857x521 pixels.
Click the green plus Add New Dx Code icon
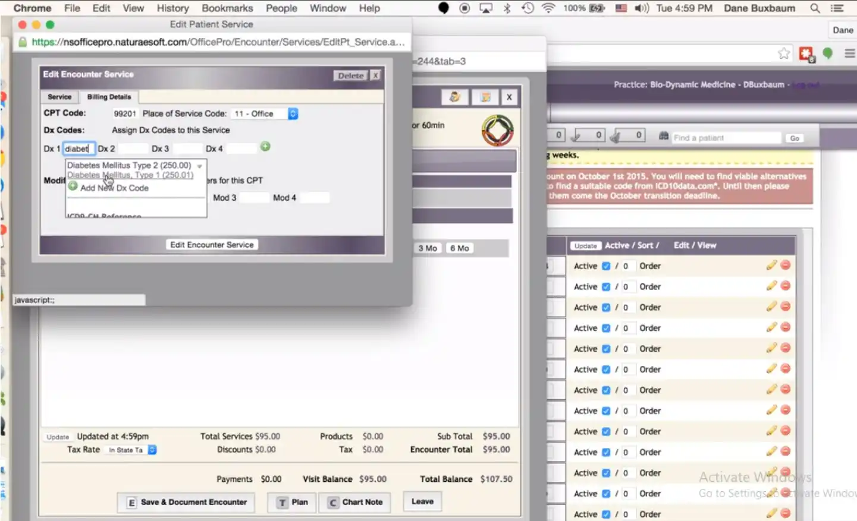pos(73,186)
